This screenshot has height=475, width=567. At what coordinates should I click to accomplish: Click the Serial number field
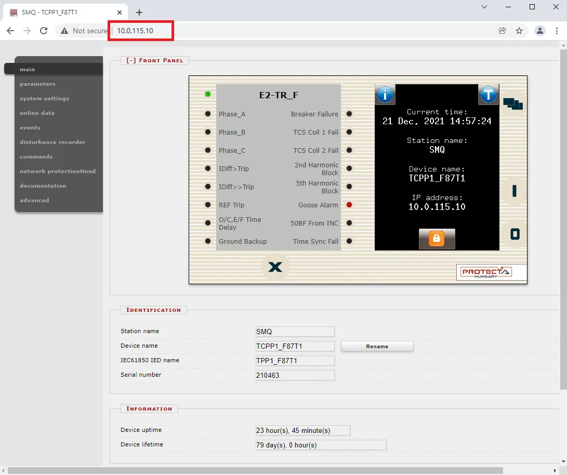pyautogui.click(x=295, y=375)
